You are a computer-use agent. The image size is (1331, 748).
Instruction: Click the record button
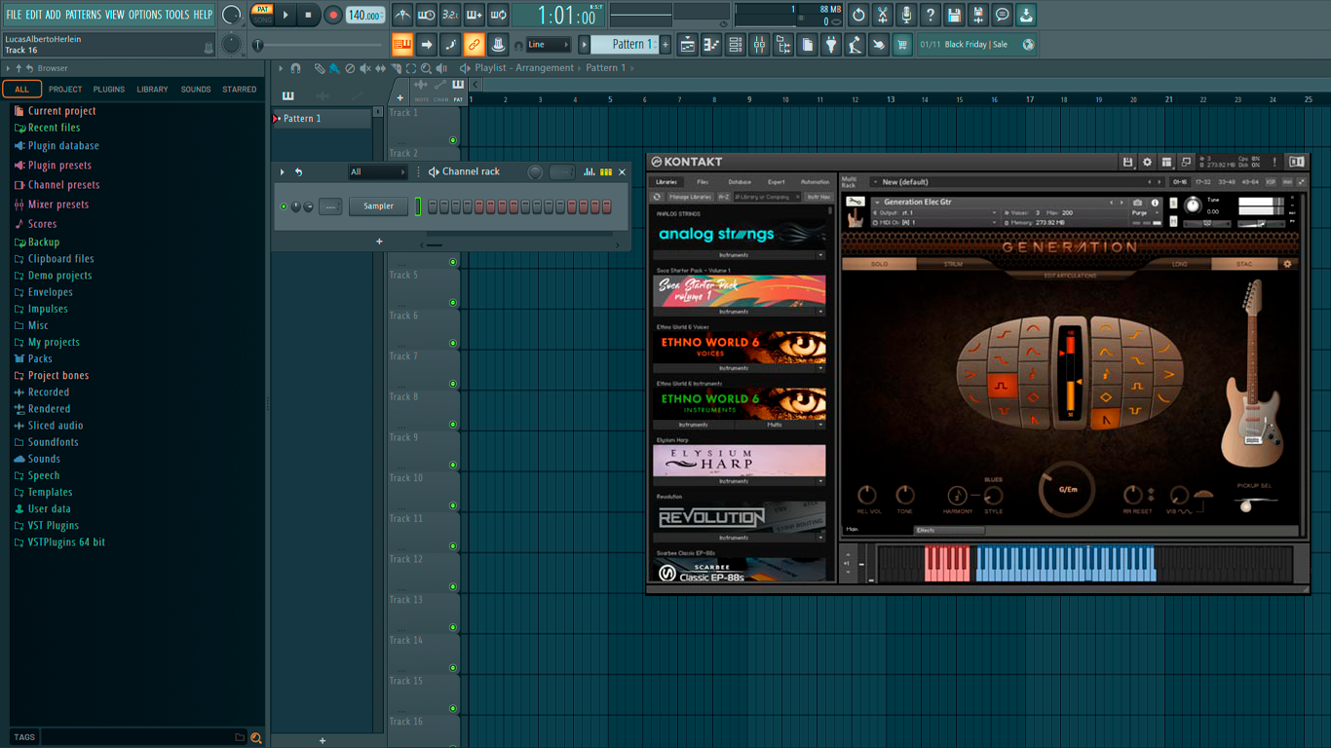point(333,16)
